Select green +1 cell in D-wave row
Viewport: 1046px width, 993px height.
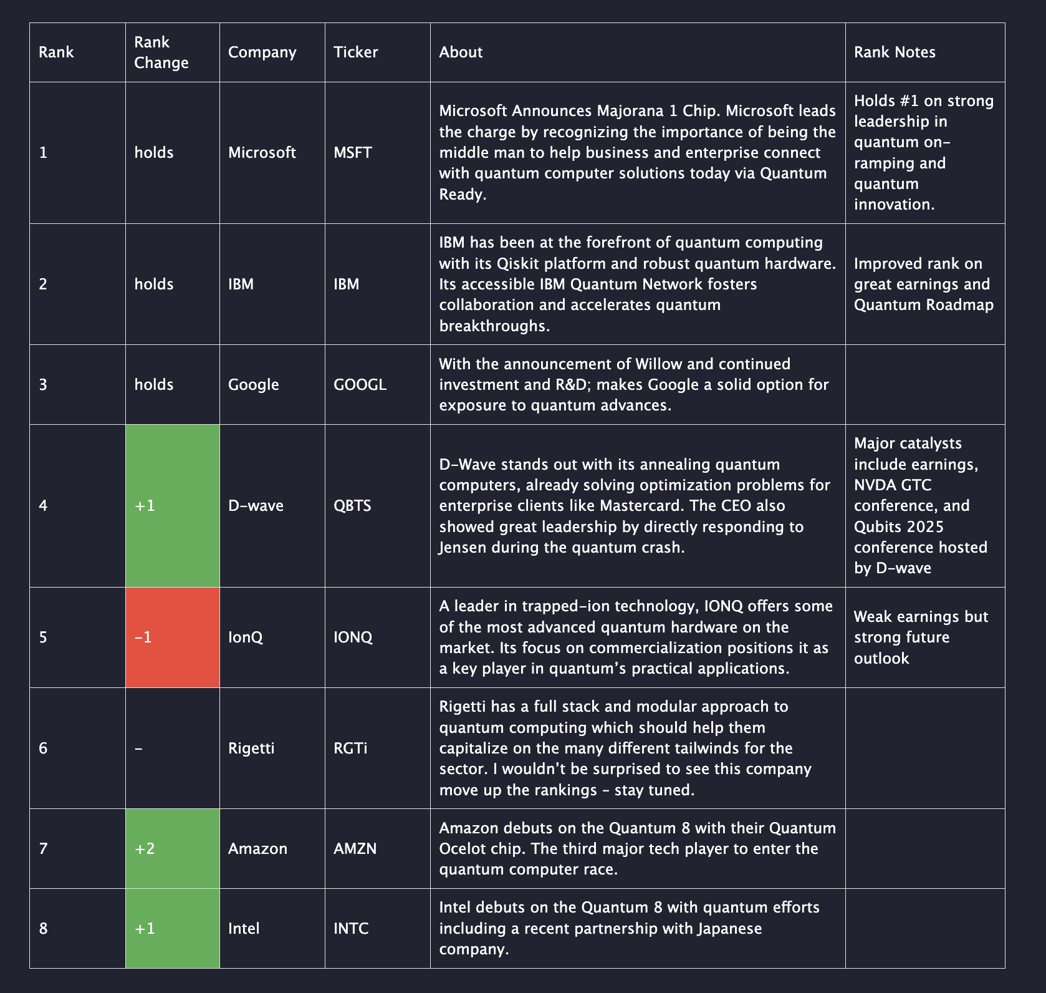pyautogui.click(x=172, y=506)
